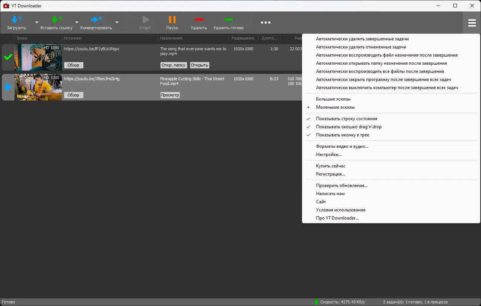Click Обзор button for Pineapple video
481x306 pixels.
pos(74,95)
